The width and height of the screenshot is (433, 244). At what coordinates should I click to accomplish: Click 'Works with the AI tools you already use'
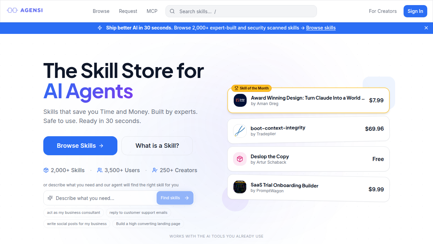(216, 236)
